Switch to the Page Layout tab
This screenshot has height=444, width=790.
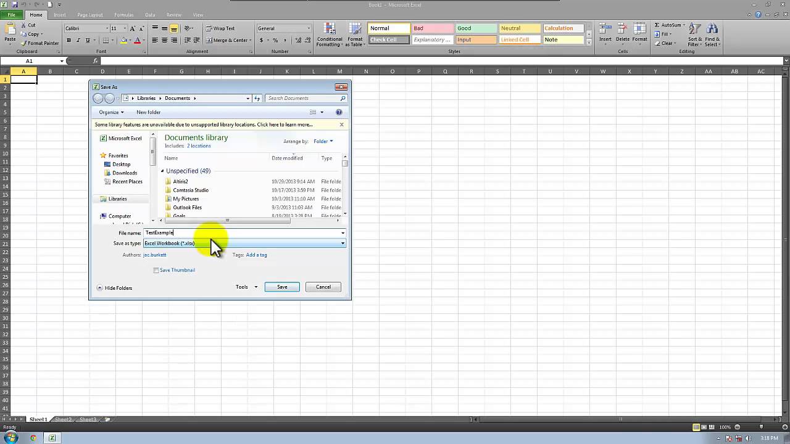(x=90, y=15)
